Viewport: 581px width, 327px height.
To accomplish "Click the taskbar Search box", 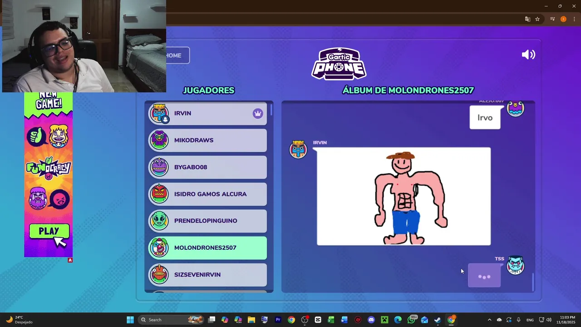I will [171, 320].
